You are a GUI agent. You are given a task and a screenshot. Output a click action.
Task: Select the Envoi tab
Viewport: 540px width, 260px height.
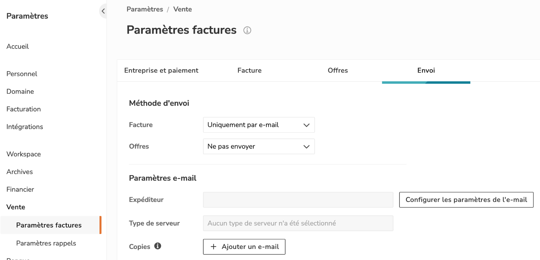426,70
